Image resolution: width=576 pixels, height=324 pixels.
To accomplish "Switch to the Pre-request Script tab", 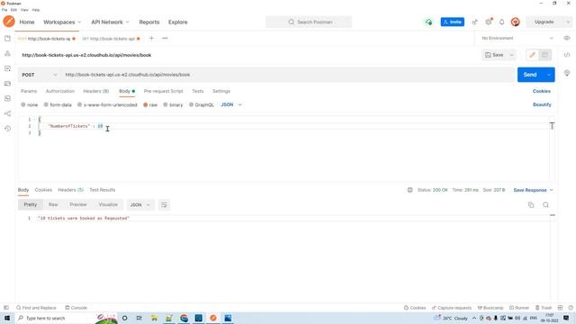I will pos(163,91).
